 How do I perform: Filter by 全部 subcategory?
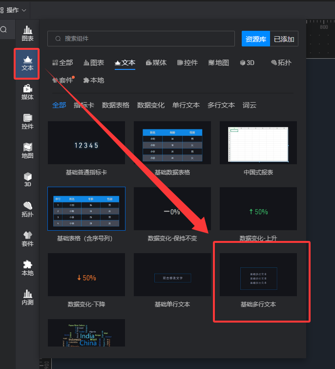[59, 105]
